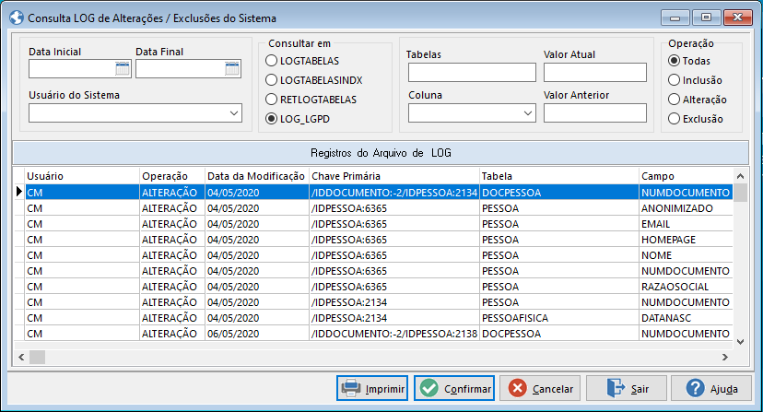Open the Data Final calendar picker
Image resolution: width=763 pixels, height=412 pixels.
[x=232, y=68]
